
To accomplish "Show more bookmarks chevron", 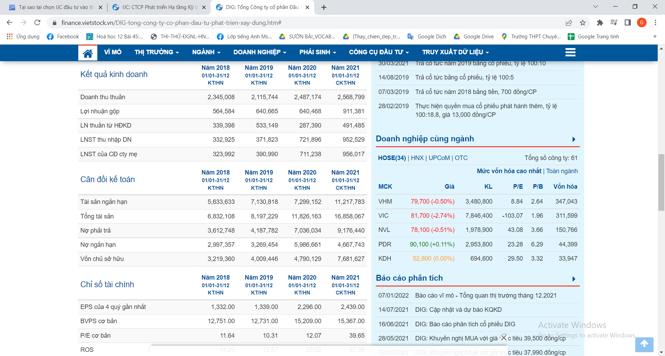I will coord(655,37).
